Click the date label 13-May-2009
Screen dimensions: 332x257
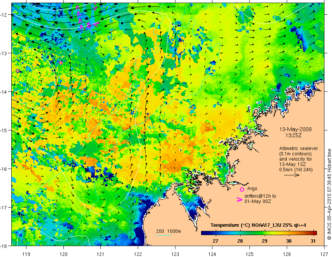(x=295, y=129)
